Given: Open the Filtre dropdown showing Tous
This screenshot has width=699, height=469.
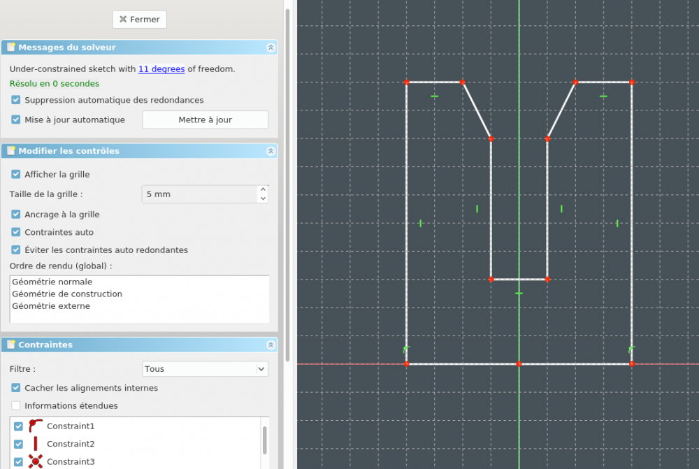Looking at the screenshot, I should point(205,368).
